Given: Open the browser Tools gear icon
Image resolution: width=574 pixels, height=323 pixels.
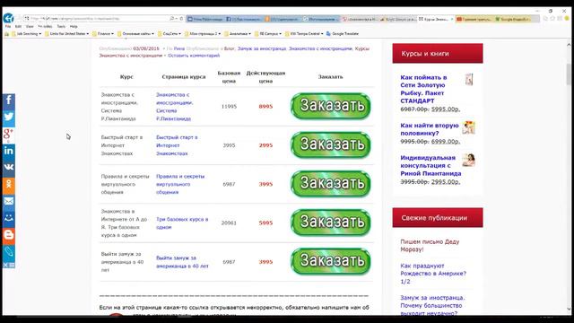Looking at the screenshot, I should pos(560,19).
